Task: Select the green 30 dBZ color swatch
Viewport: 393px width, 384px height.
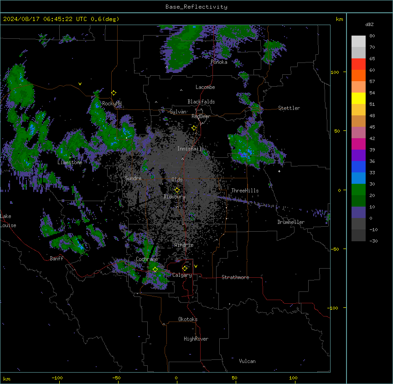Action: tap(358, 190)
